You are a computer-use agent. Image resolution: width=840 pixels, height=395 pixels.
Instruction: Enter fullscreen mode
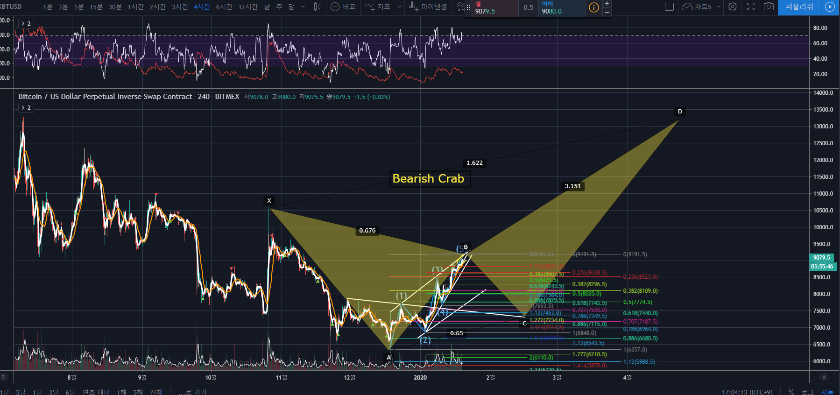click(x=751, y=7)
